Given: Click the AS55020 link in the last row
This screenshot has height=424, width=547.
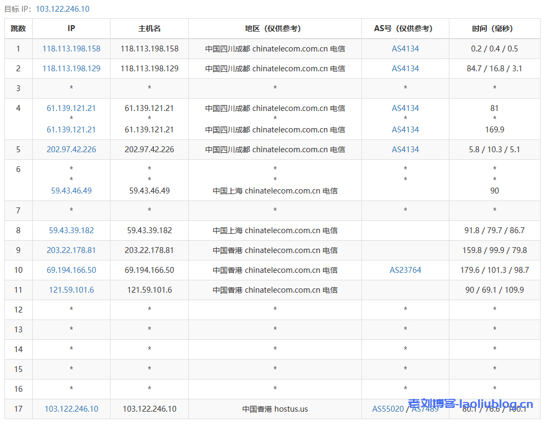Looking at the screenshot, I should click(x=388, y=409).
